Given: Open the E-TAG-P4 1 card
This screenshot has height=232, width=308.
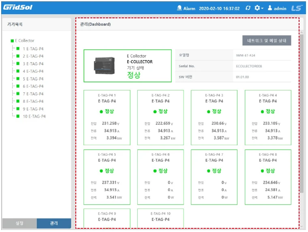Looking at the screenshot, I should [107, 118].
